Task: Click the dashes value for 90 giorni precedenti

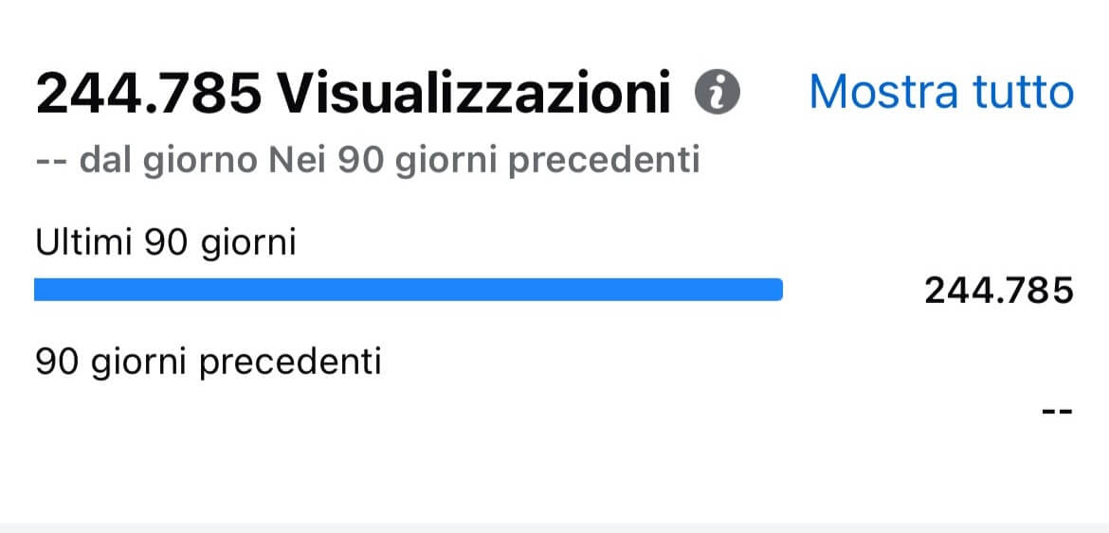Action: (1058, 410)
